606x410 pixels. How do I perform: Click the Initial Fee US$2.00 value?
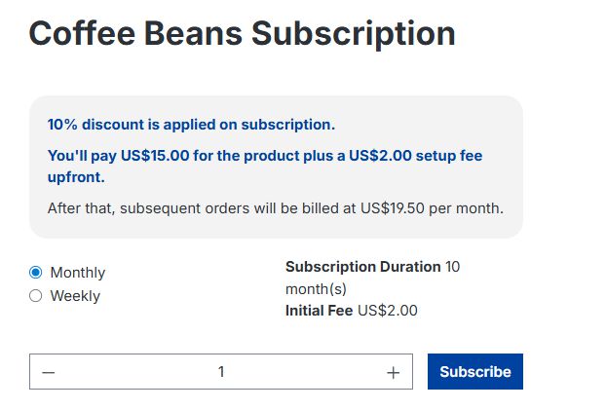coord(387,311)
